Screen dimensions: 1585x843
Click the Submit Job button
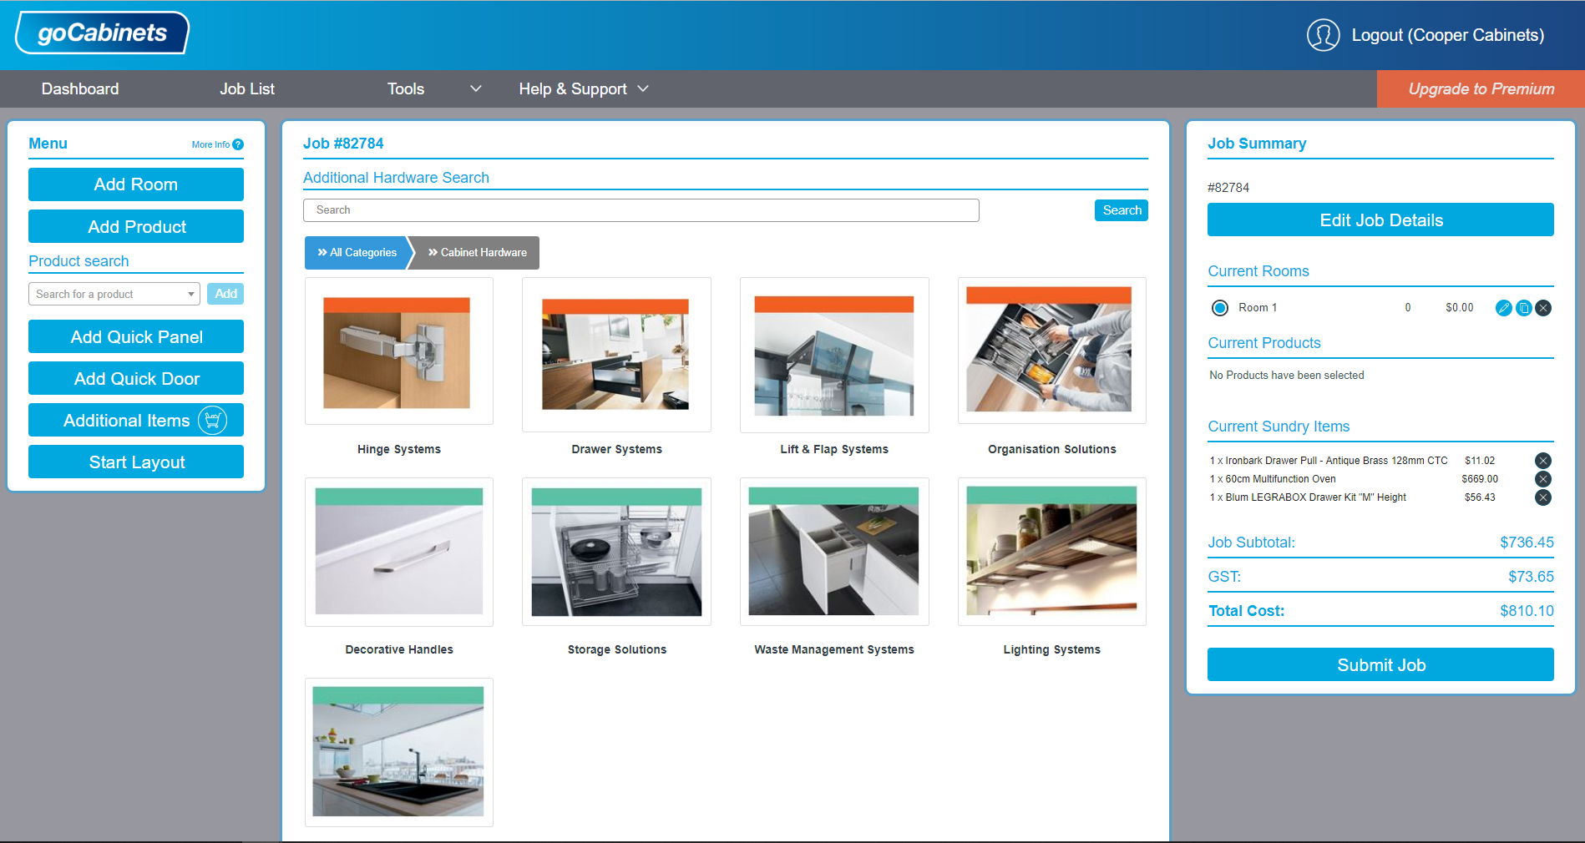tap(1380, 664)
